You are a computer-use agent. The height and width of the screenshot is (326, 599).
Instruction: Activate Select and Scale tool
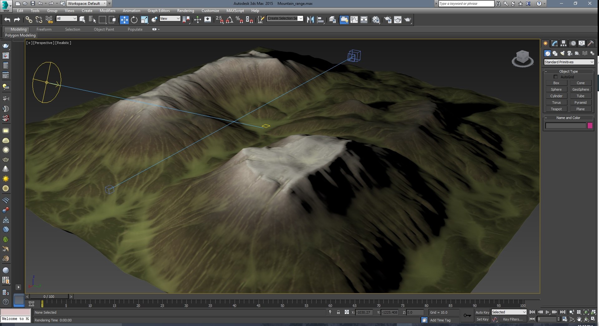144,20
